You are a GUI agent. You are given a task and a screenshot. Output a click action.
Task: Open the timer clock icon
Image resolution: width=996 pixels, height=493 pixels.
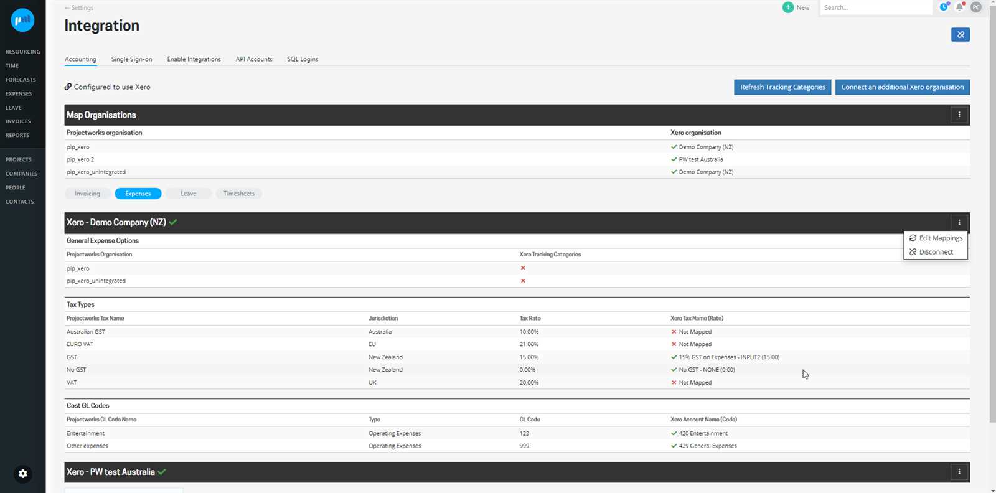(x=944, y=7)
